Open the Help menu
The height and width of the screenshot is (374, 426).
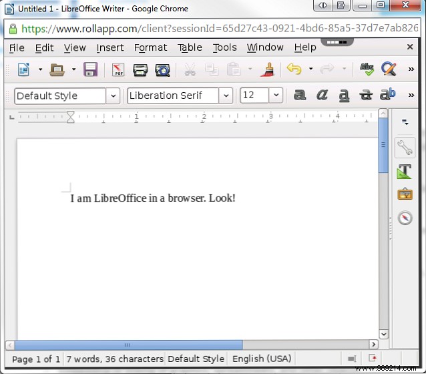305,48
